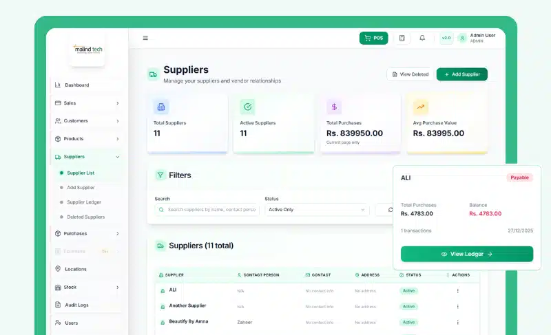Click the Customers people icon in sidebar
The width and height of the screenshot is (551, 335).
click(58, 120)
